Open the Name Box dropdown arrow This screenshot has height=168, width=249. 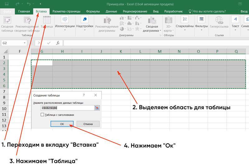[x=25, y=43]
